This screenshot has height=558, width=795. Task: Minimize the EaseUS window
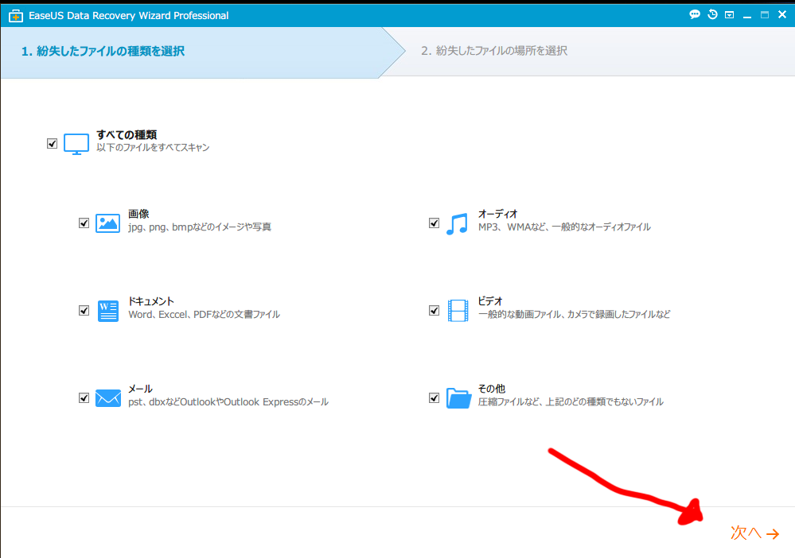click(x=746, y=17)
